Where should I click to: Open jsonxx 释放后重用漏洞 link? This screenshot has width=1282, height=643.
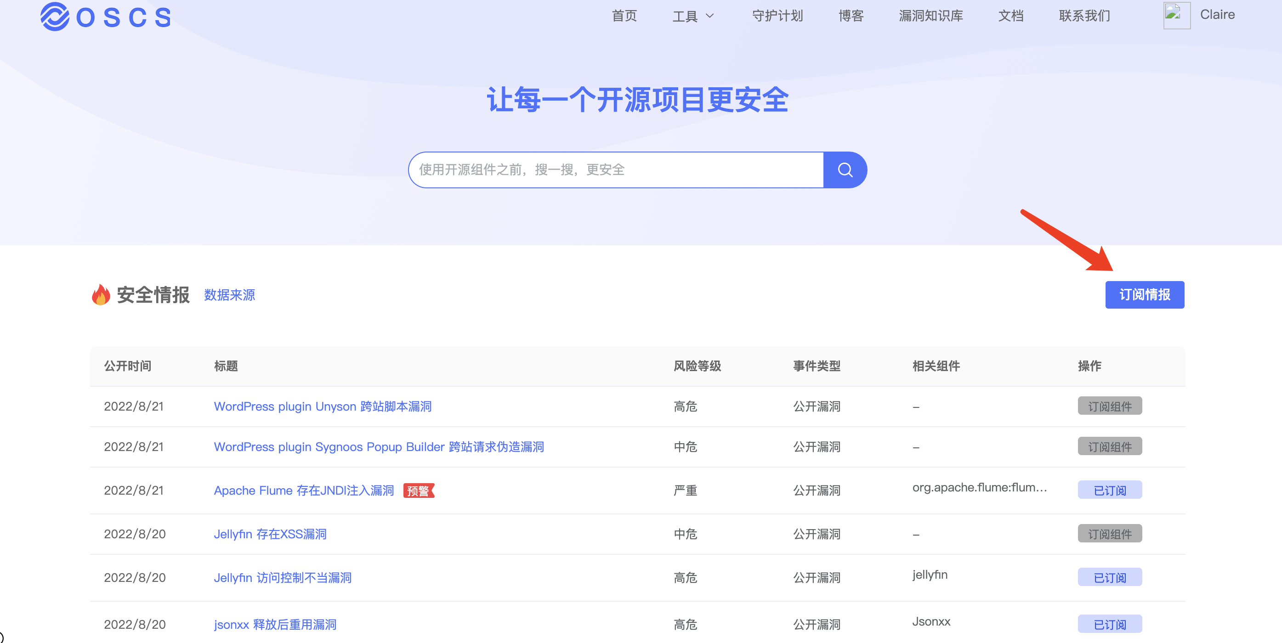tap(275, 625)
